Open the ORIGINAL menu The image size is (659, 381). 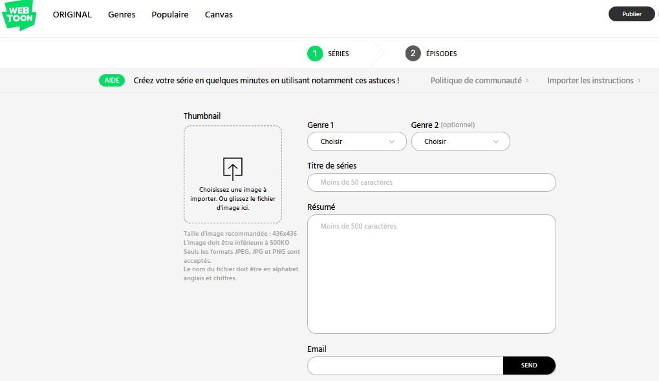72,14
